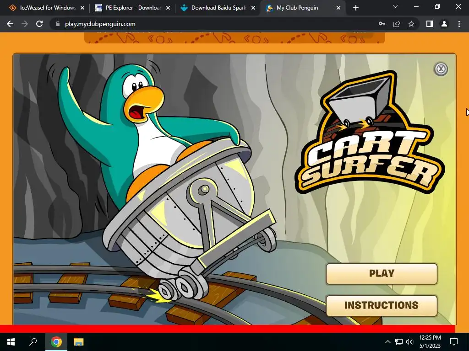View site information lock icon
This screenshot has height=351, width=469.
click(x=57, y=24)
